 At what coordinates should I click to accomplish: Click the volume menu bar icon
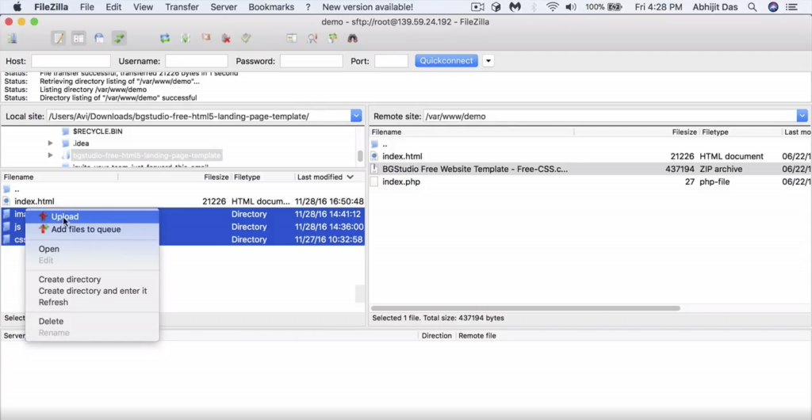point(571,7)
